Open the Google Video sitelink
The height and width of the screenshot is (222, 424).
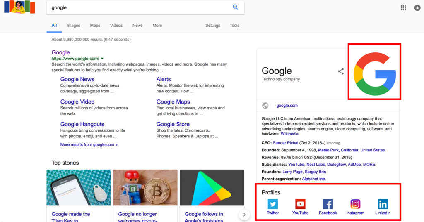pyautogui.click(x=77, y=102)
